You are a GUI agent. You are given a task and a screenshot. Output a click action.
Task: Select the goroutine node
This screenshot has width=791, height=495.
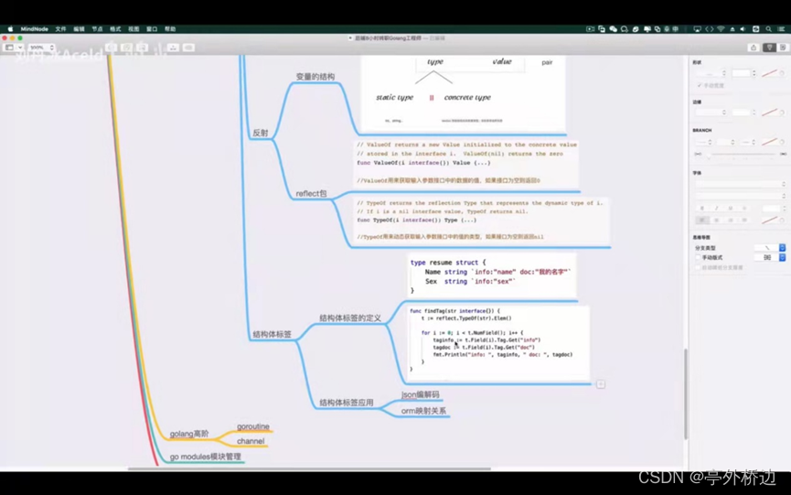[253, 427]
